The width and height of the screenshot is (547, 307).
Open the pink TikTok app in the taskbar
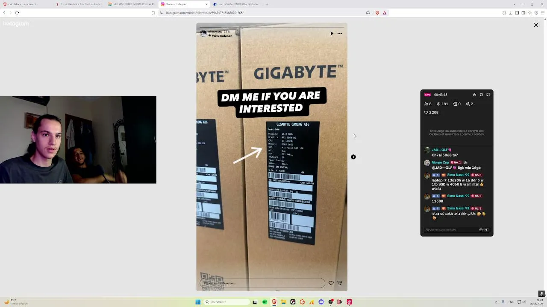pos(349,302)
